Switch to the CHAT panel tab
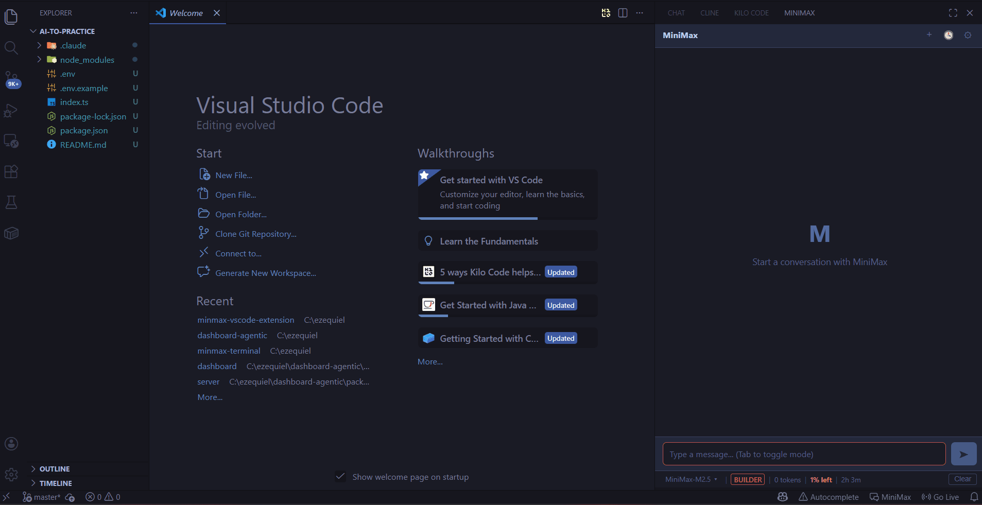Image resolution: width=982 pixels, height=505 pixels. [x=676, y=13]
